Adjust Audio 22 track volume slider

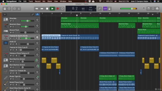tap(28, 44)
